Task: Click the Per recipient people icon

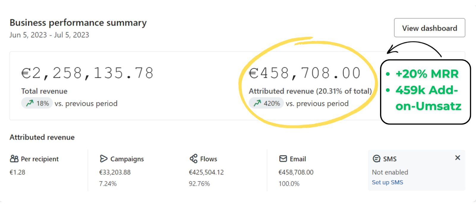Action: coord(14,159)
